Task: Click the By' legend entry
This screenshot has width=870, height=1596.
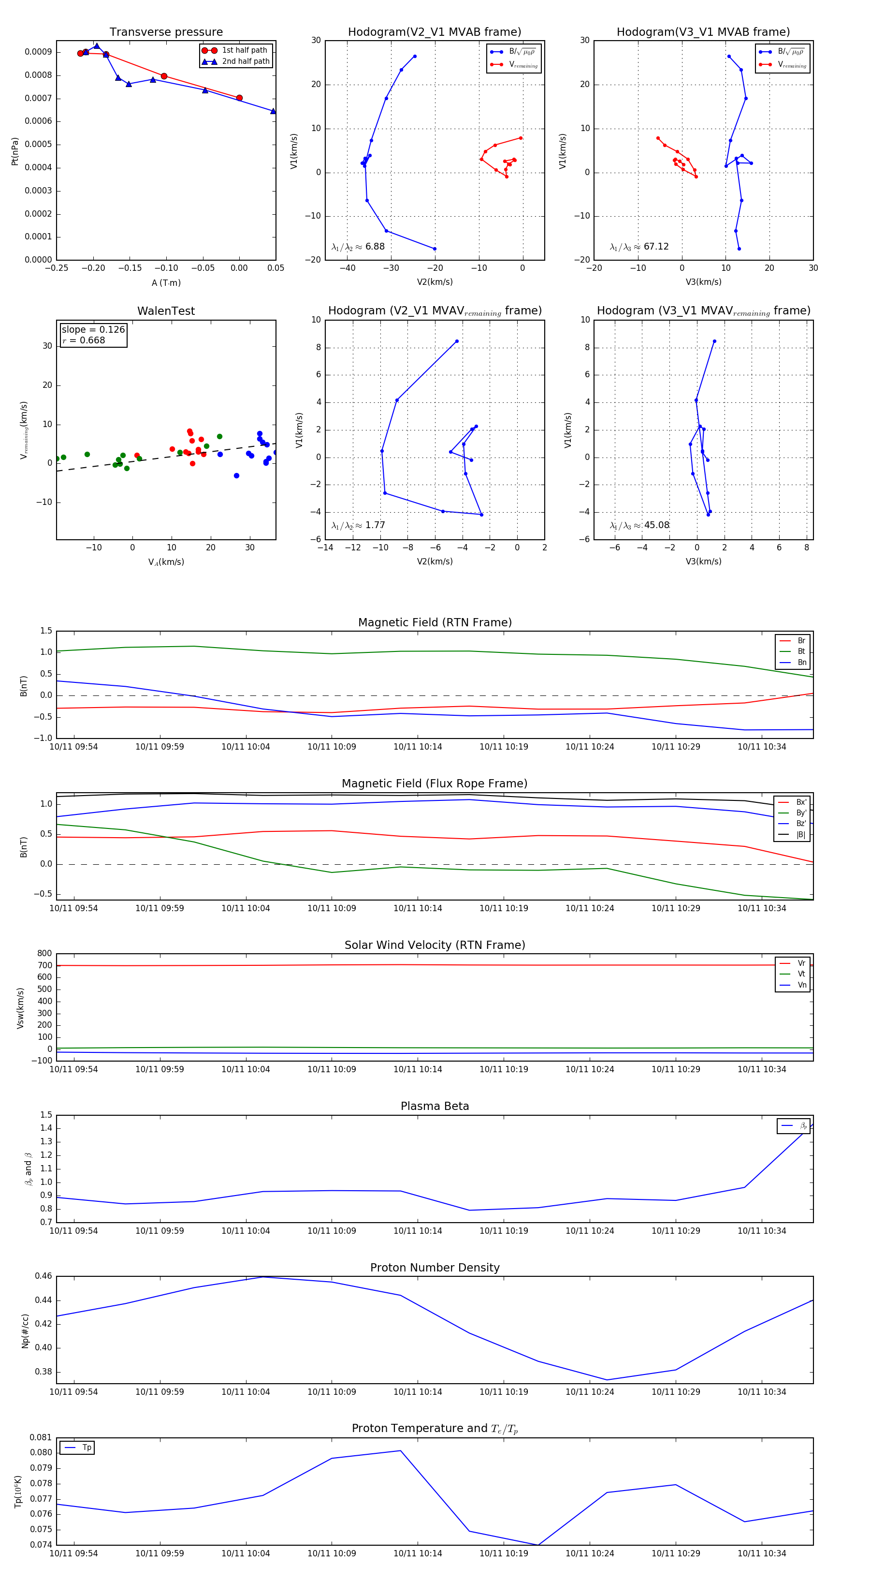Action: pos(792,813)
